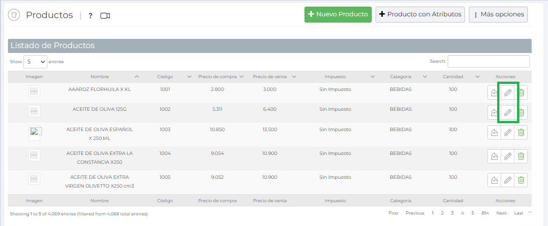Sort by Categoría column header
This screenshot has height=226, width=548.
tap(400, 77)
